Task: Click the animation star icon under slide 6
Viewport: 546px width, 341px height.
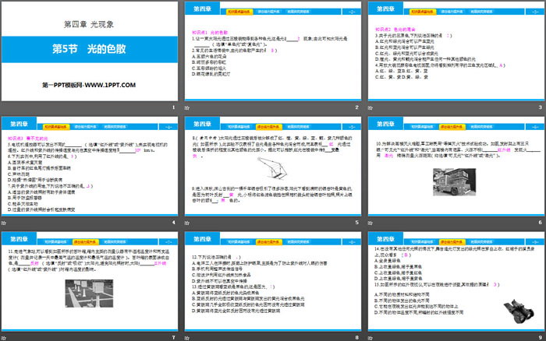Action: (370, 223)
